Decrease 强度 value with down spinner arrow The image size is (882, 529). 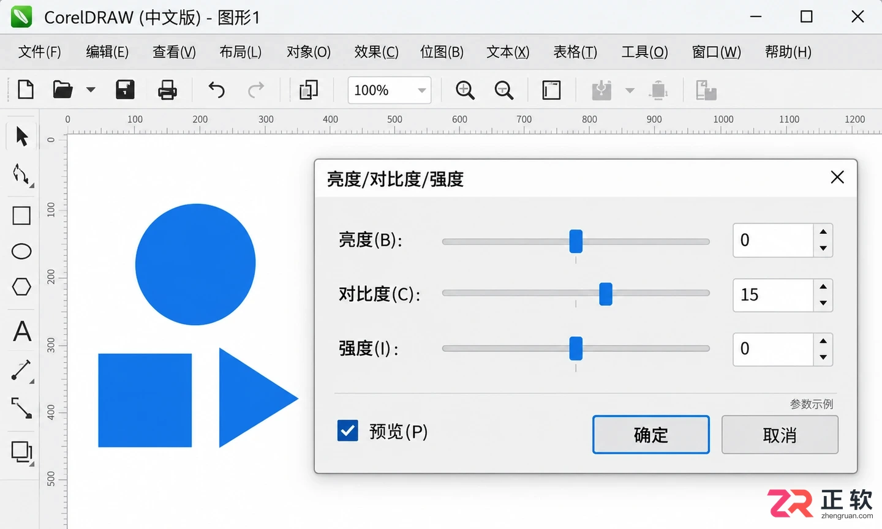pyautogui.click(x=823, y=357)
